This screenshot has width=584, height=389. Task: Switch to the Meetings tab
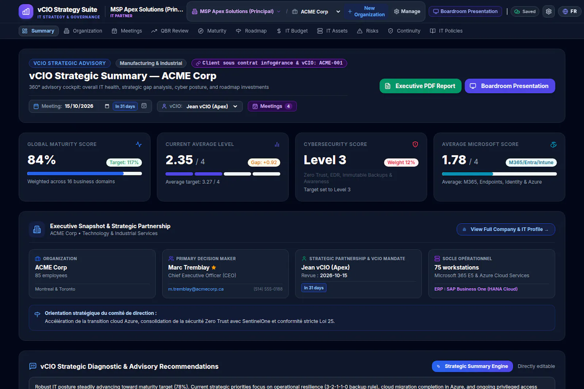click(127, 31)
